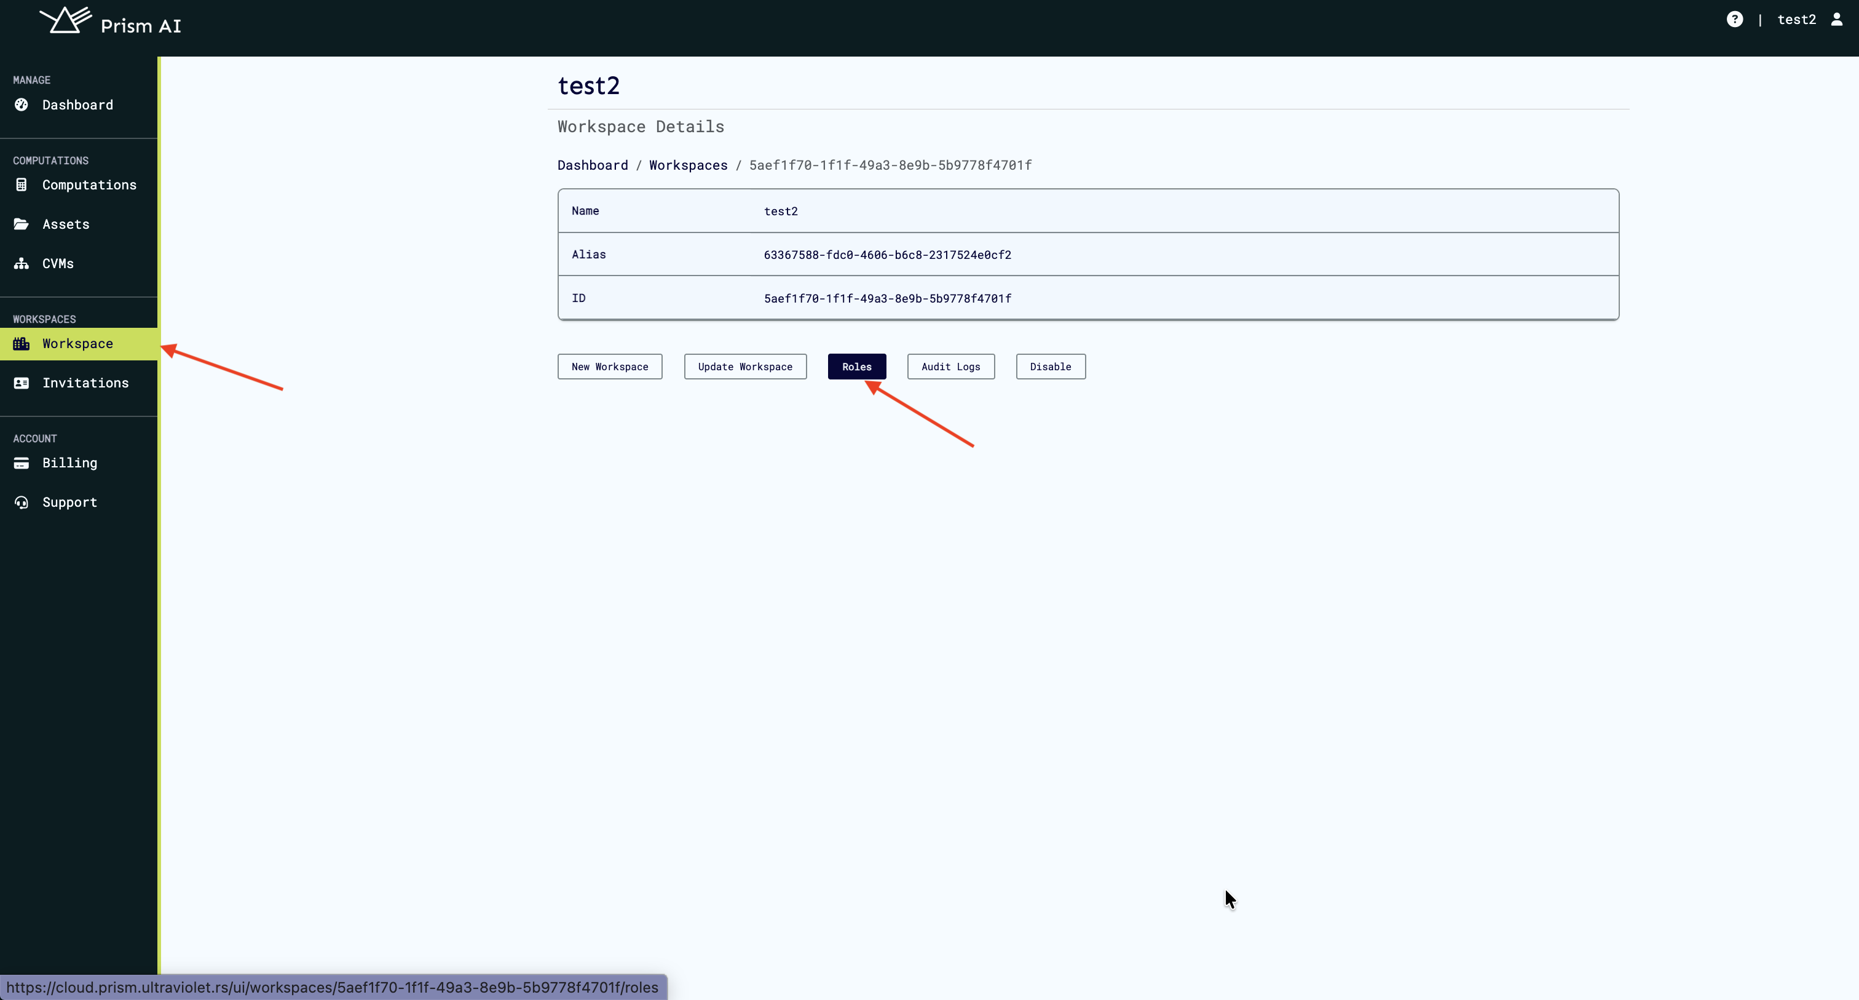Click the user profile avatar icon

(x=1837, y=20)
